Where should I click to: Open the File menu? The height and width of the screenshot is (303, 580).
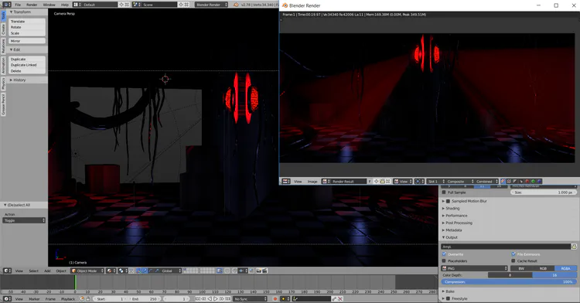(18, 5)
